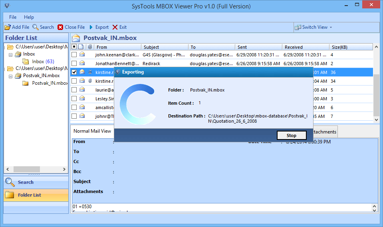383x227 pixels.
Task: Click mail icon in JonathanBennett row
Action: click(x=82, y=63)
